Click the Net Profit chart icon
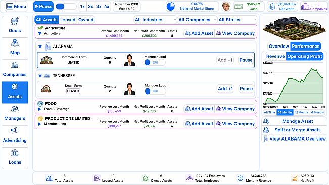 pyautogui.click(x=295, y=178)
